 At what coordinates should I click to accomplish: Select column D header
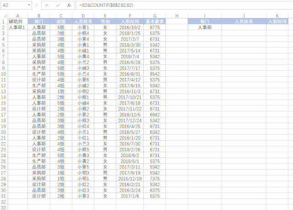tap(83, 16)
